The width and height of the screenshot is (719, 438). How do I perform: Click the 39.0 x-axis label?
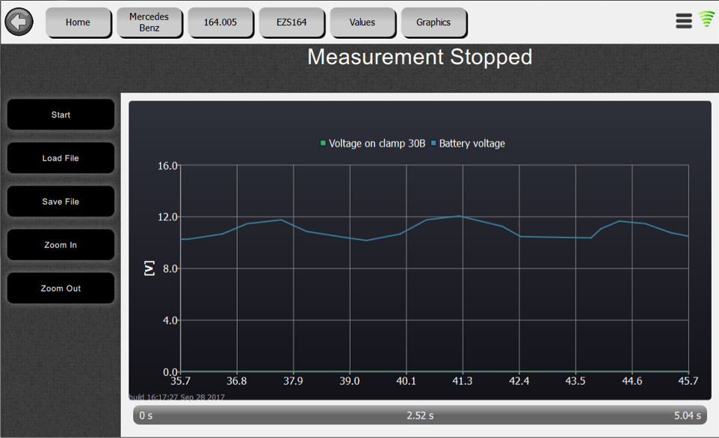click(350, 381)
